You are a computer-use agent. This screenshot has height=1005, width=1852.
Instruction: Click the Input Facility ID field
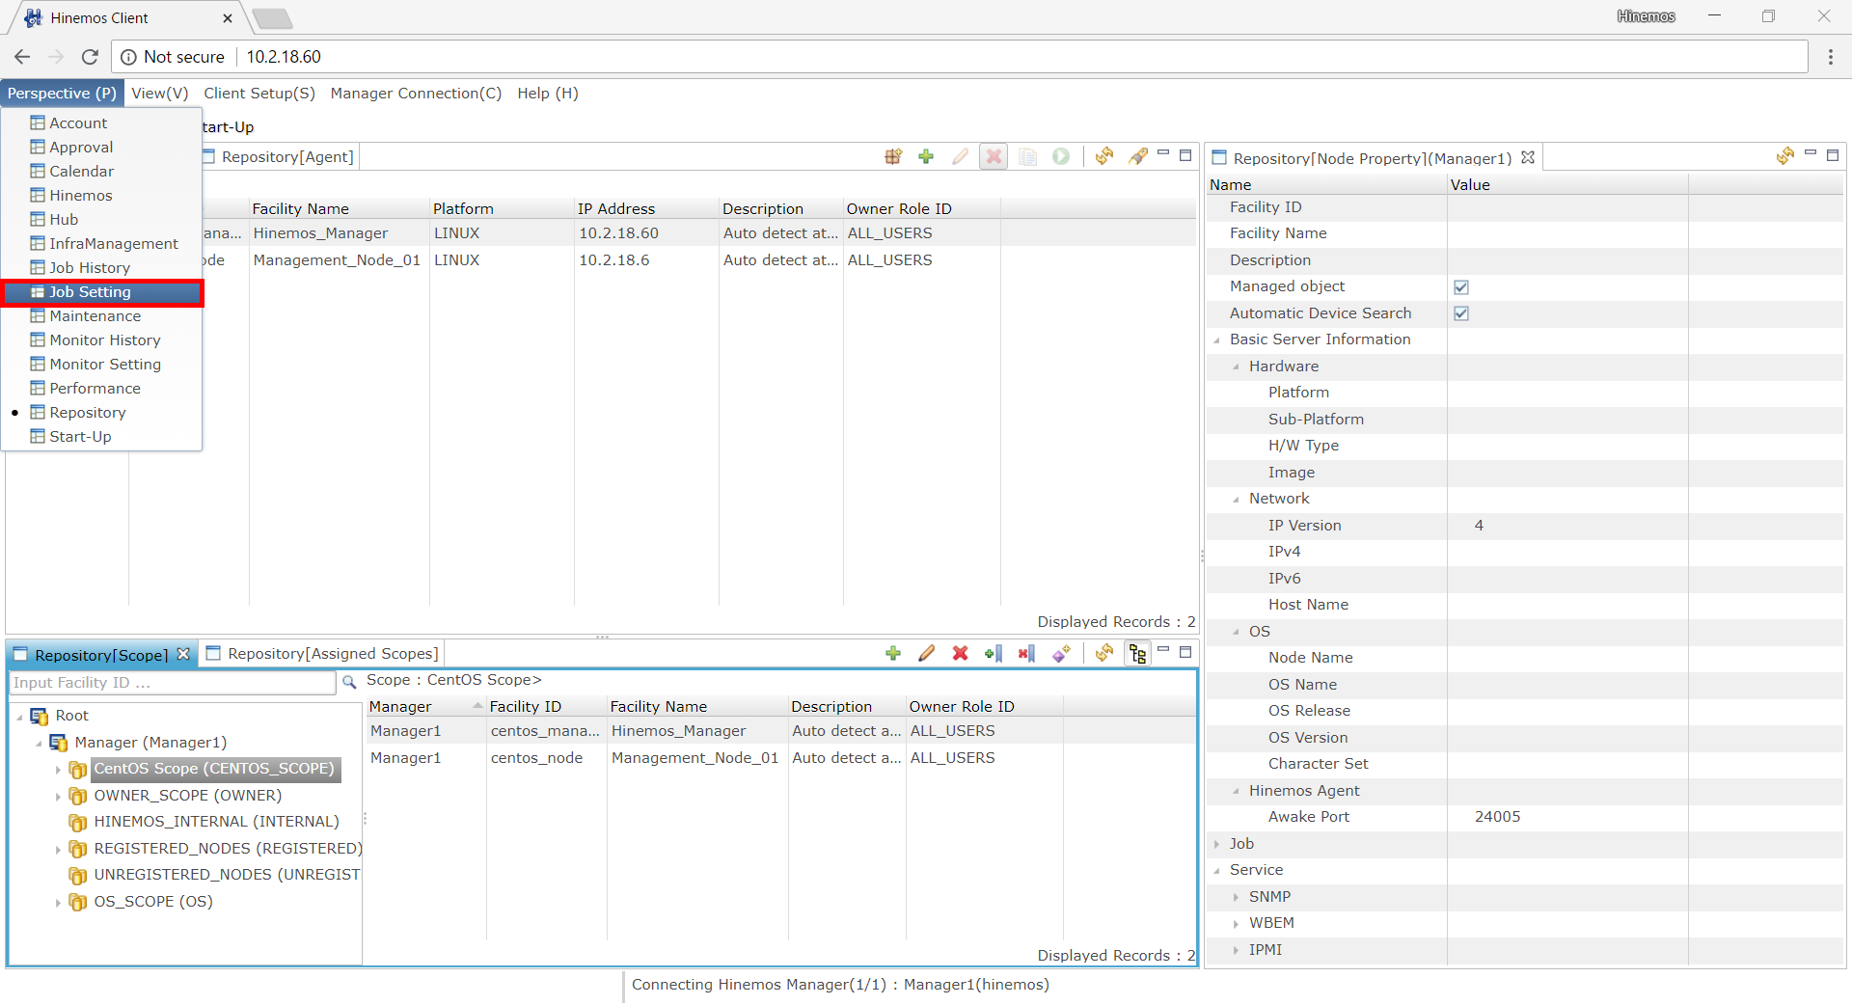(x=173, y=682)
